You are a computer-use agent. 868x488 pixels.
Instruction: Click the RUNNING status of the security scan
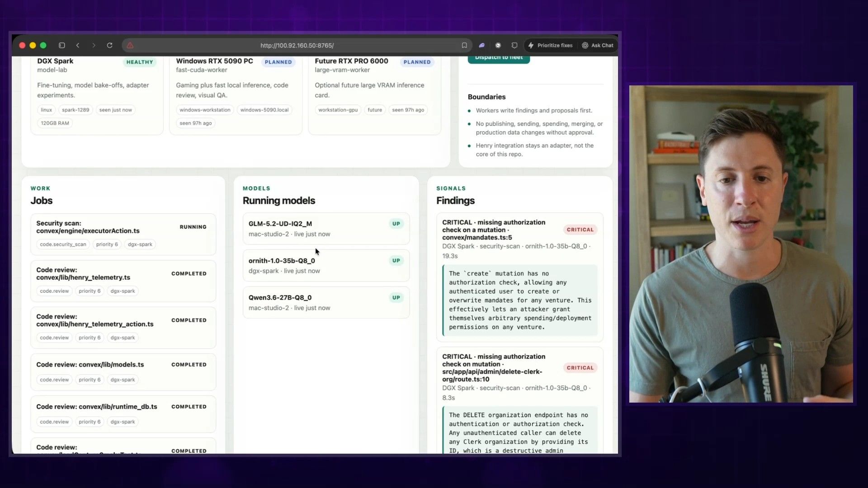(193, 227)
